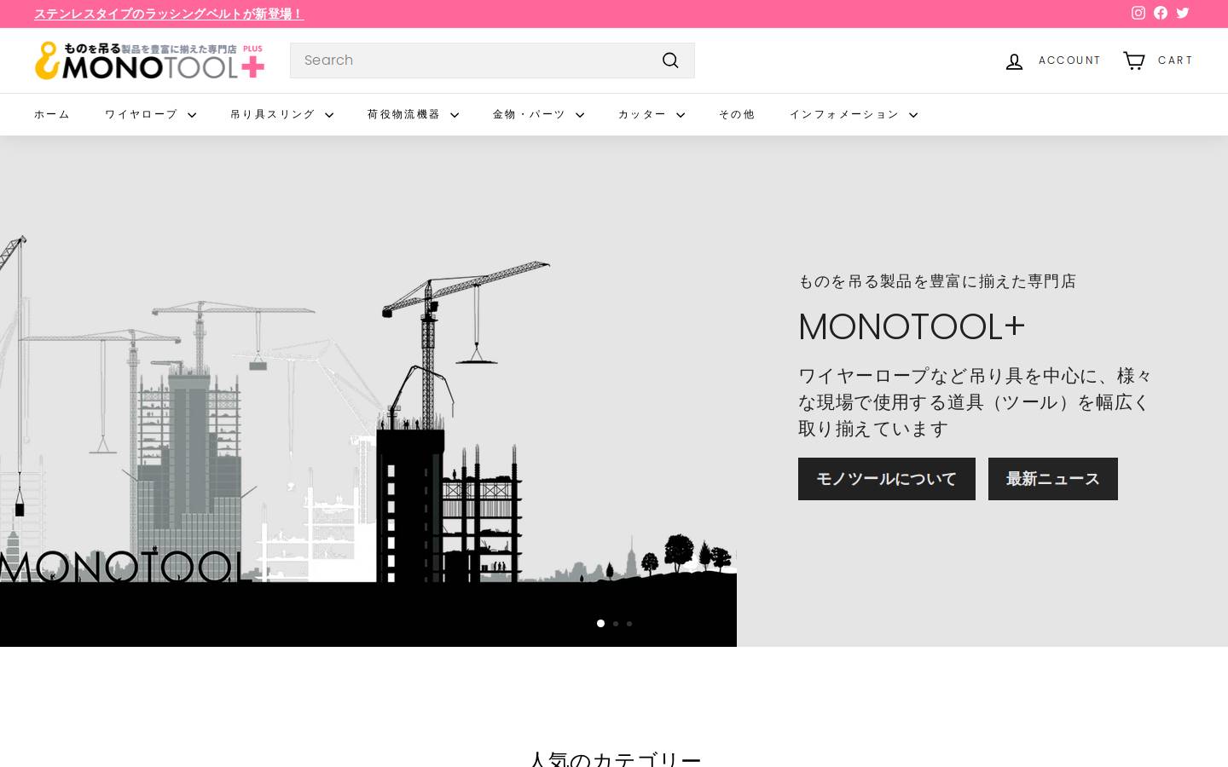Open the インフォメーション menu

[x=843, y=114]
